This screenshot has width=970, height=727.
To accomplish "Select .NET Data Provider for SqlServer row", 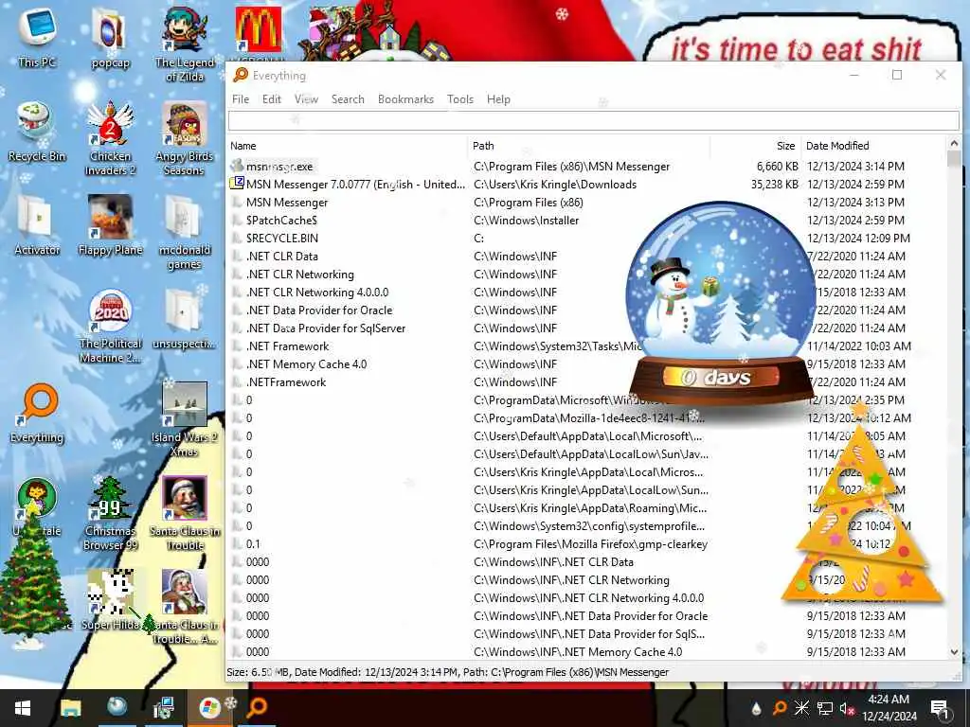I will (x=587, y=328).
